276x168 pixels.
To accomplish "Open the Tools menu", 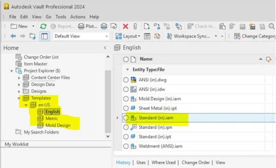I will point(61,17).
